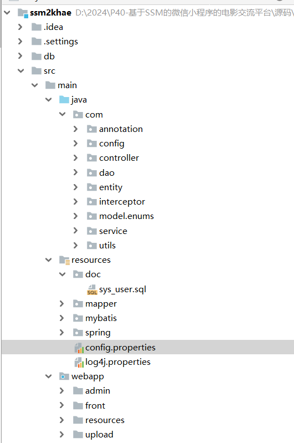Click the ssm2khae project module icon
Screen dimensions: 294x443
pyautogui.click(x=23, y=13)
